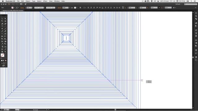Click the Opacity panel link

point(59,8)
